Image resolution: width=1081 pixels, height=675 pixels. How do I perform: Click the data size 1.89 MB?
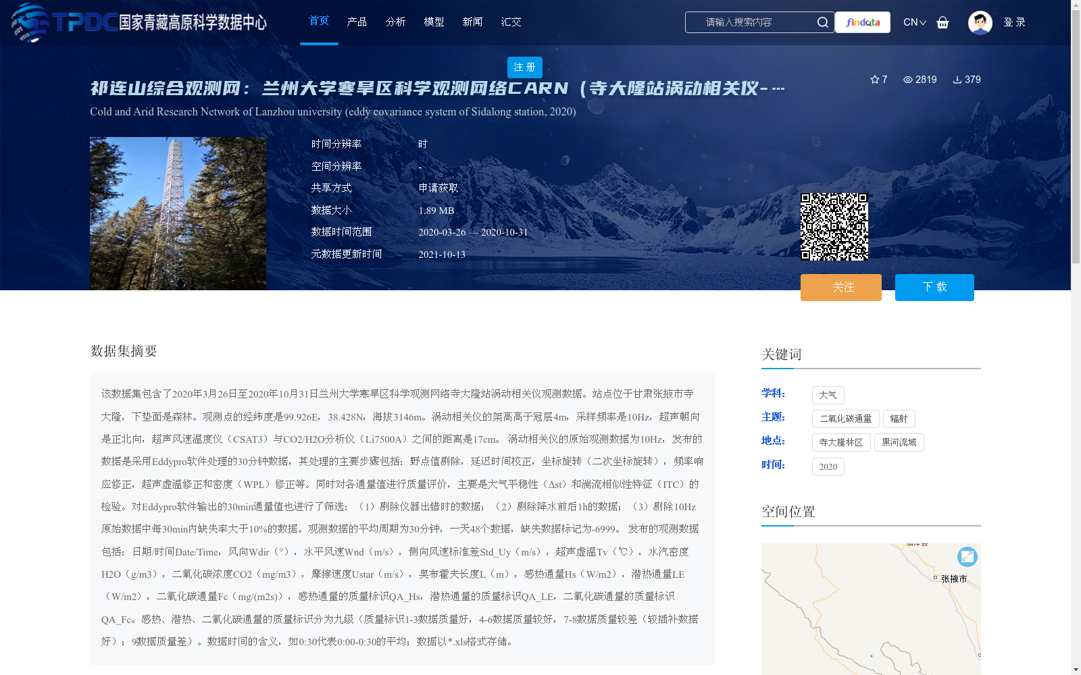[436, 211]
